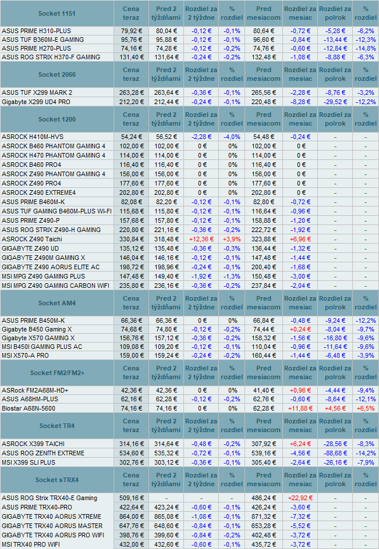Image resolution: width=379 pixels, height=549 pixels.
Task: Select the red +3,9% cell
Action: pos(232,239)
